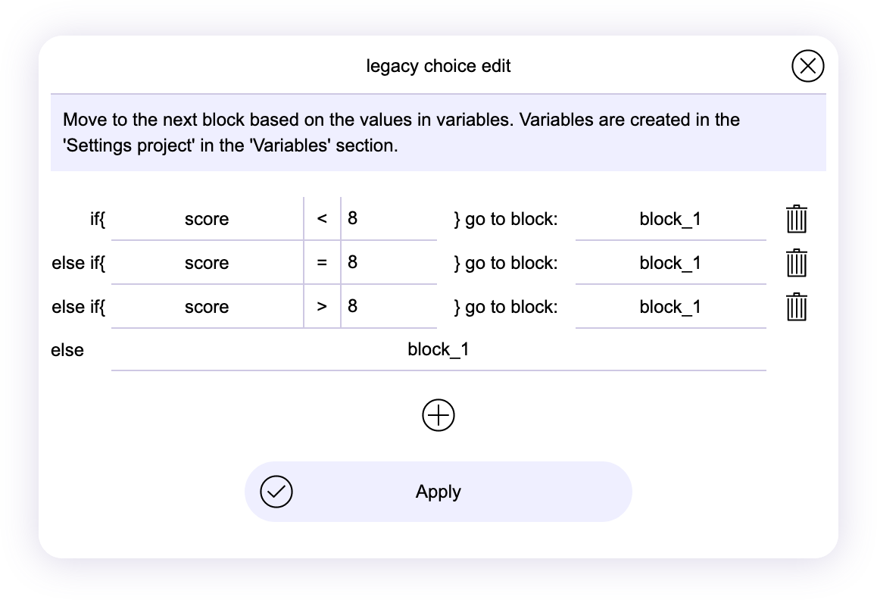The image size is (877, 600).
Task: Change the > operator selector
Action: [x=322, y=308]
